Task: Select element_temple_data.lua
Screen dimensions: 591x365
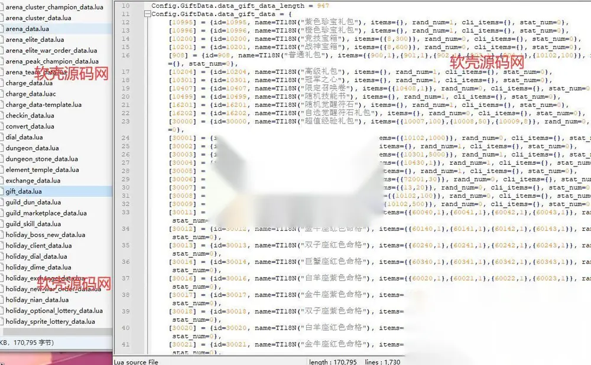Action: tap(42, 170)
